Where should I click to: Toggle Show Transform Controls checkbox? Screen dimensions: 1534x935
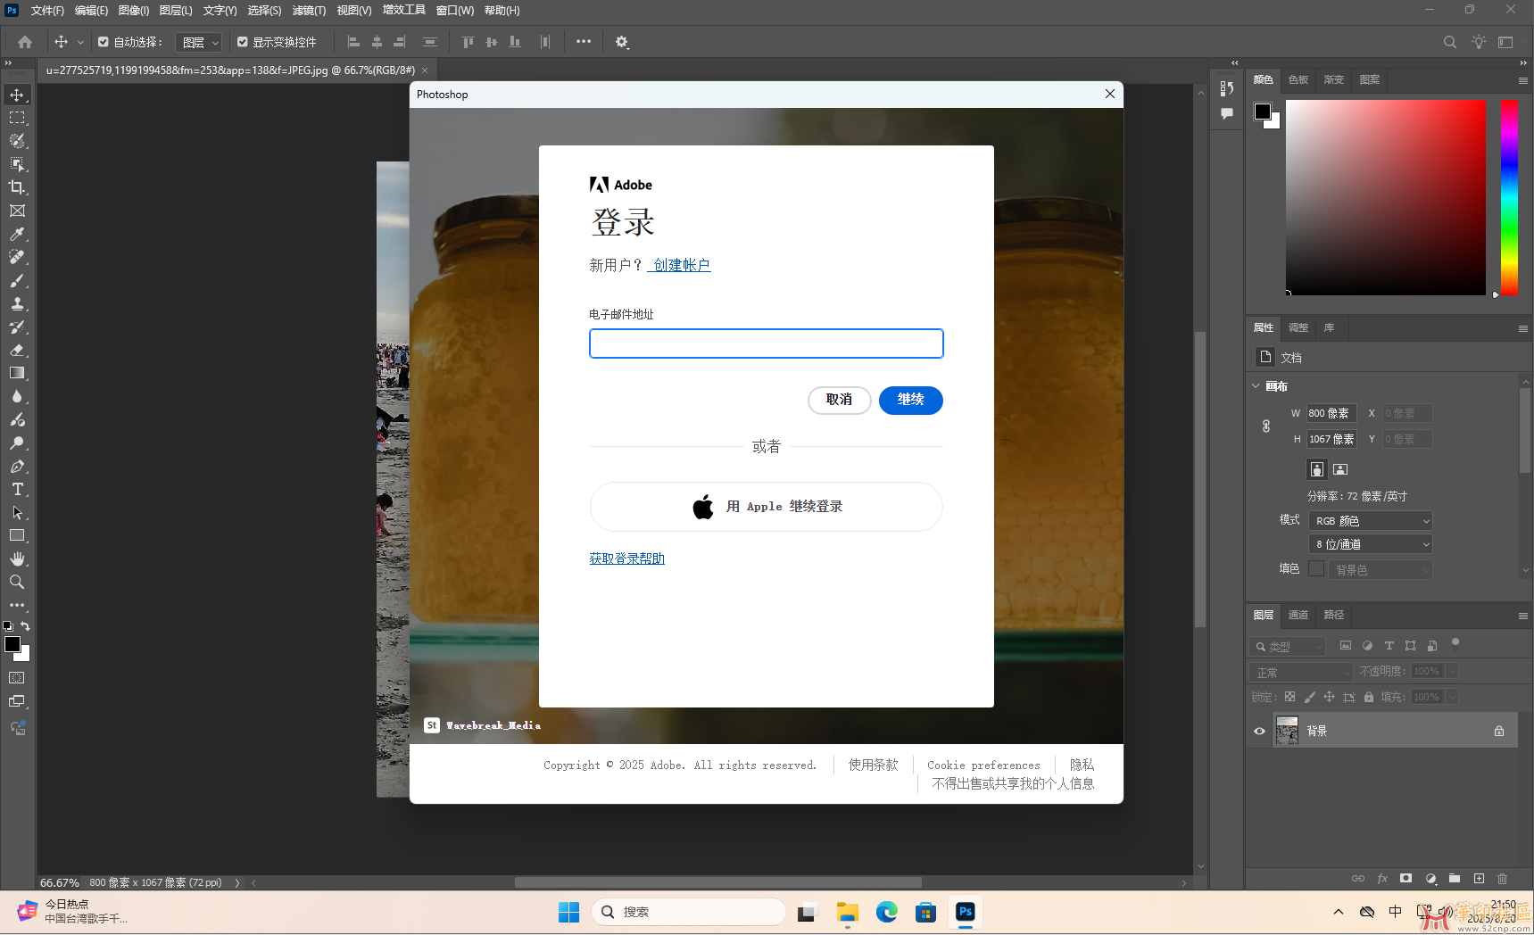(x=243, y=42)
